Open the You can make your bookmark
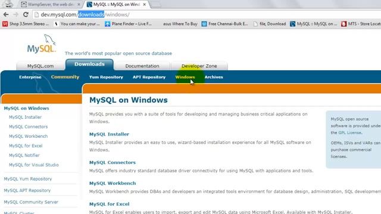Image resolution: width=381 pixels, height=214 pixels. point(77,24)
